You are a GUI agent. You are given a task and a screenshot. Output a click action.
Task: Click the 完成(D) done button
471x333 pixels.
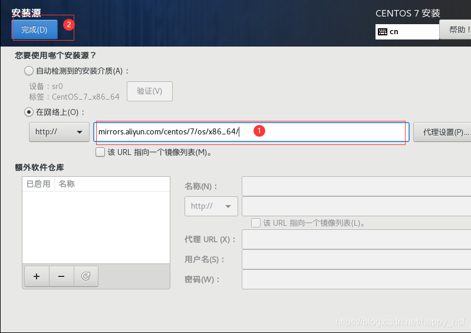pos(35,29)
